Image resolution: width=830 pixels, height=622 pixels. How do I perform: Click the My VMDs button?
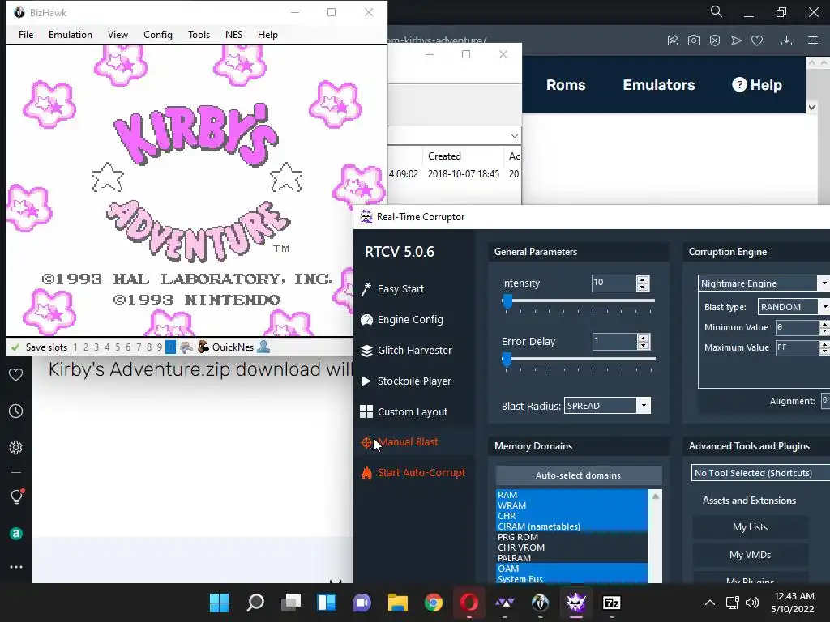750,554
